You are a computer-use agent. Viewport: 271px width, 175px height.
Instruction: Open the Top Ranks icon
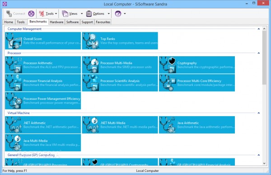91,41
